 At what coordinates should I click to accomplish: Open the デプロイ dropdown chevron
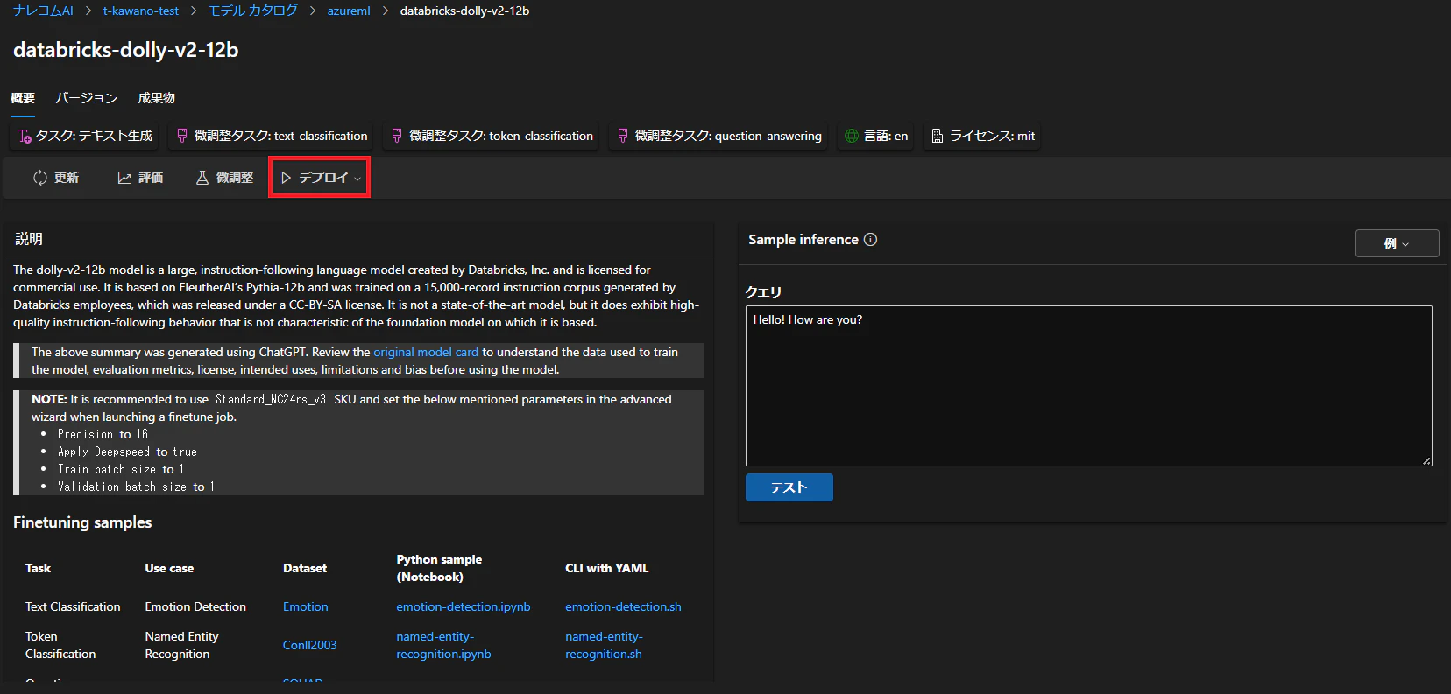(357, 179)
